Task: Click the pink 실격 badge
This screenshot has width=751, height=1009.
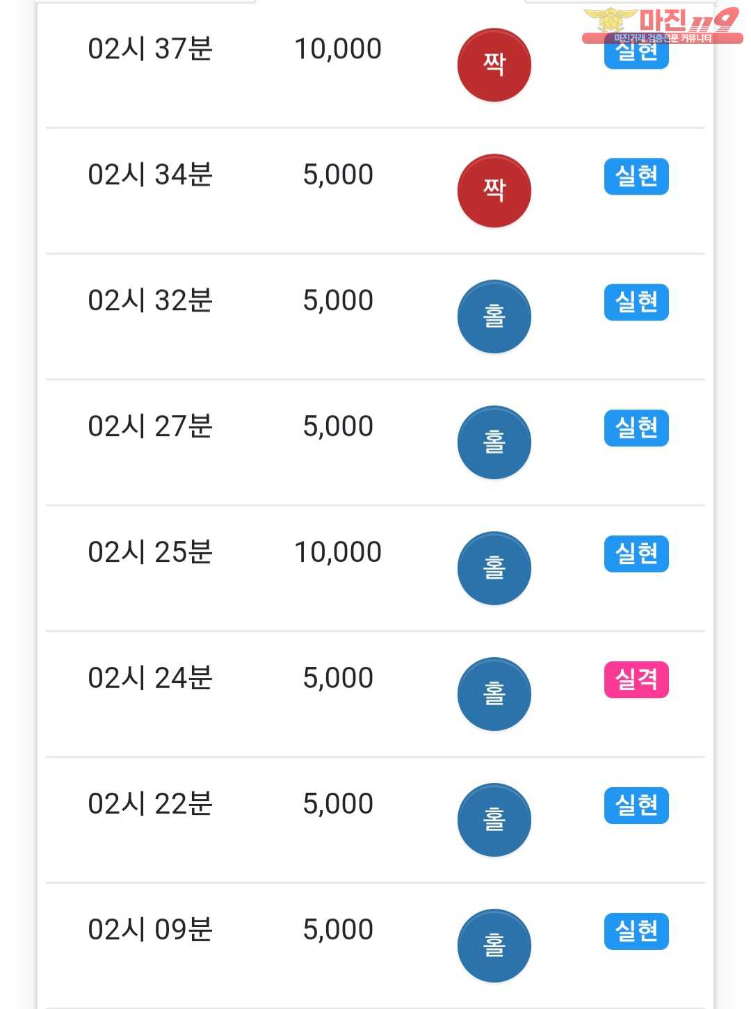Action: point(636,679)
